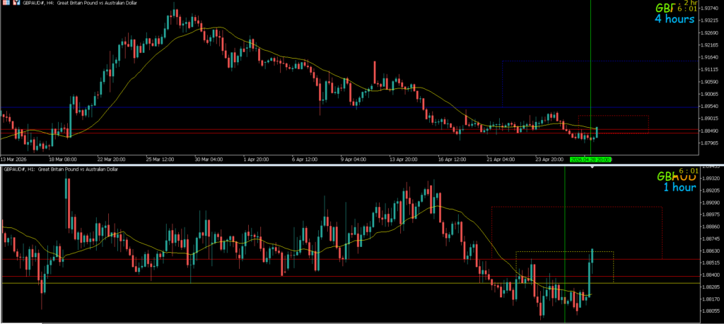Click the one-click trading icon beside GBPAUD#
Viewport: 724px width, 324px height.
(16, 4)
